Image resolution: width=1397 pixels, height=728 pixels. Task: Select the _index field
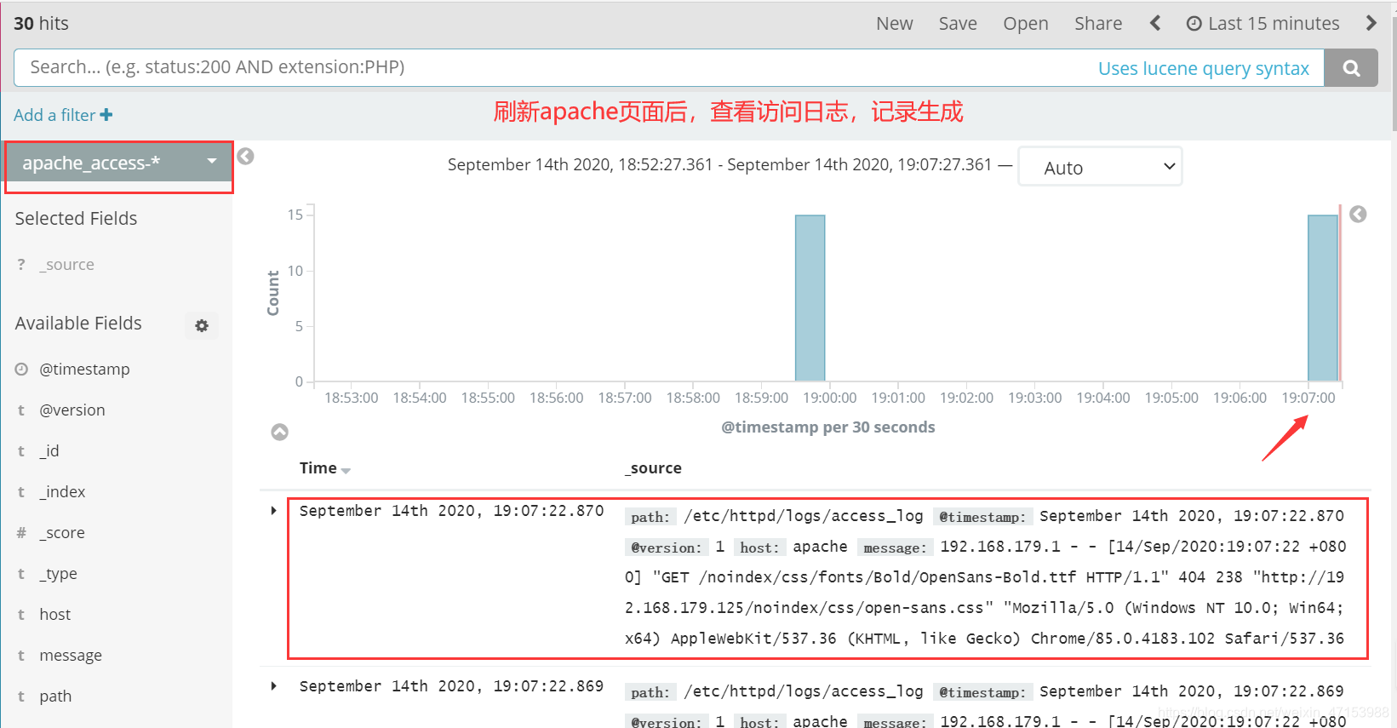coord(62,492)
